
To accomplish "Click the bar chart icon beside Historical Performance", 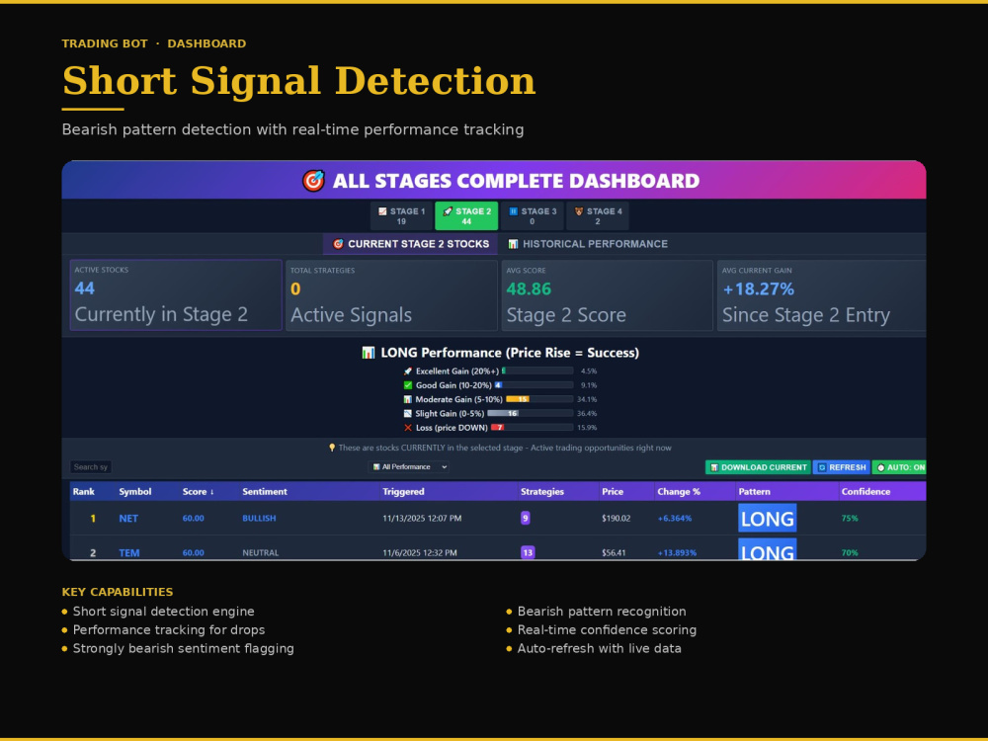I will point(513,244).
